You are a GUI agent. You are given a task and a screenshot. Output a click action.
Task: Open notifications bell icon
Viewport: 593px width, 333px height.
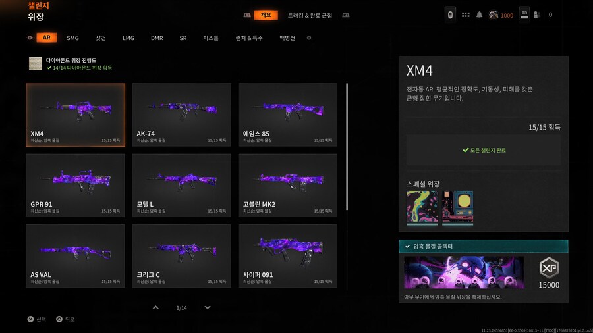[479, 14]
